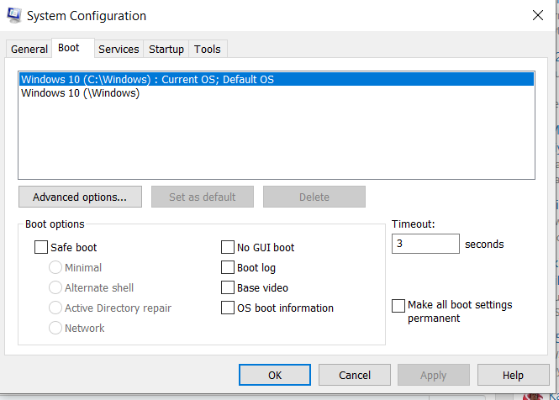Enable Boot log option
Viewport: 559px width, 400px height.
(x=228, y=268)
